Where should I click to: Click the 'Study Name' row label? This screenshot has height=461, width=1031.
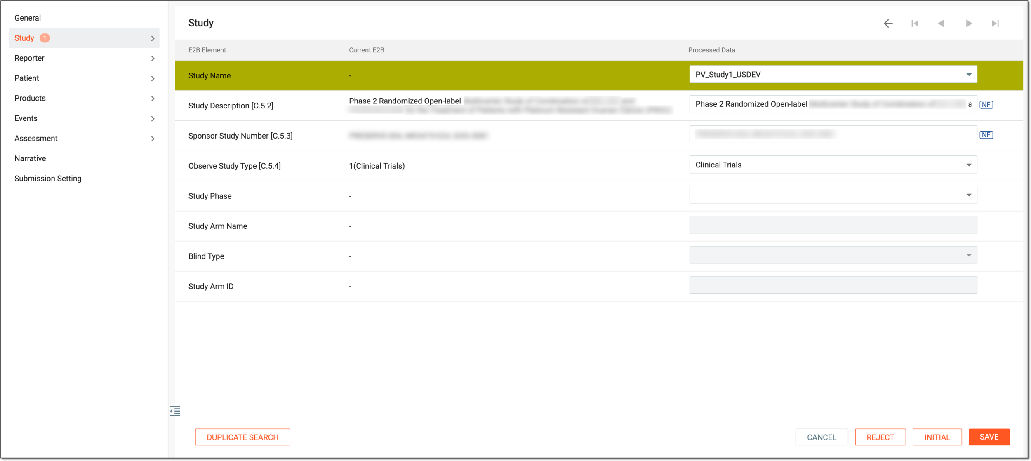coord(209,76)
